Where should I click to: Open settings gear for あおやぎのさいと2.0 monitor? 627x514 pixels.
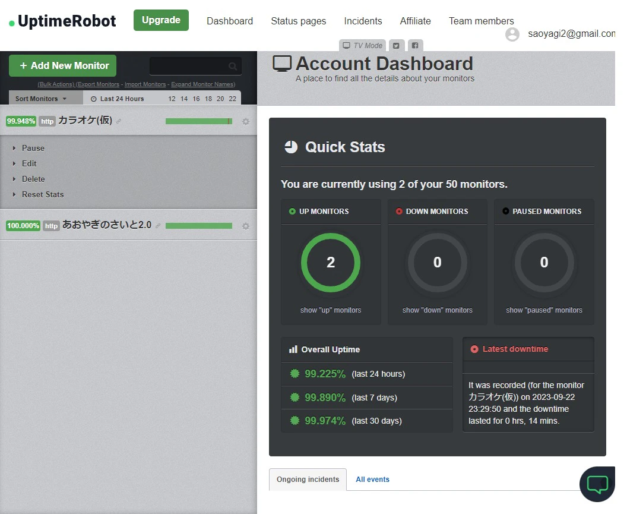[x=246, y=226]
